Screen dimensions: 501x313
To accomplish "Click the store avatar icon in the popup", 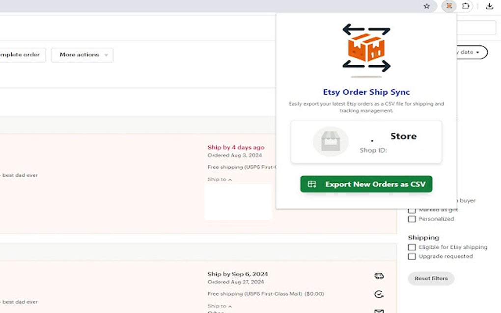I will [331, 141].
